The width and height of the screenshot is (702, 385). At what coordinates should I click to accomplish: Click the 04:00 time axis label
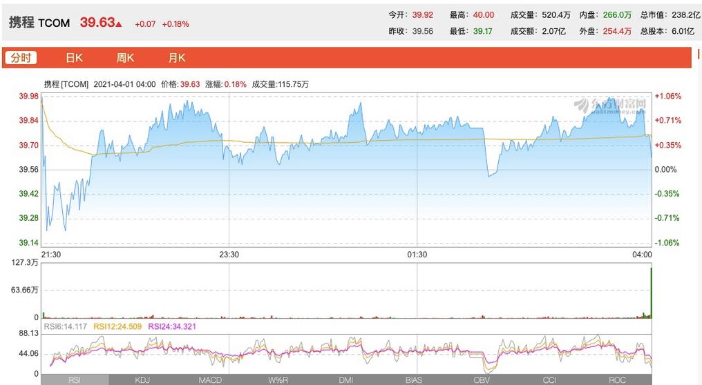pos(642,255)
